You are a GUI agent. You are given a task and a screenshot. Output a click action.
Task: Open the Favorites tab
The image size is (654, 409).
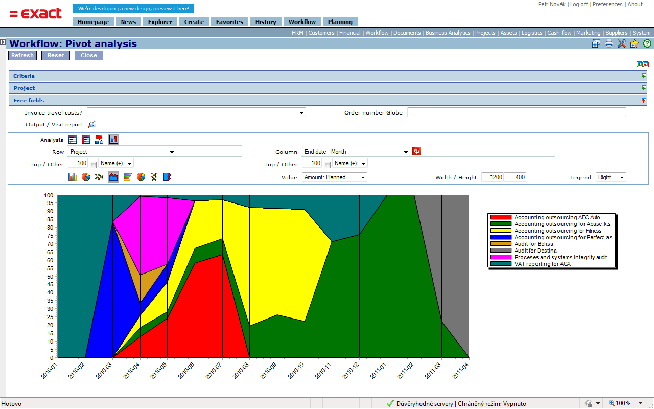click(229, 21)
